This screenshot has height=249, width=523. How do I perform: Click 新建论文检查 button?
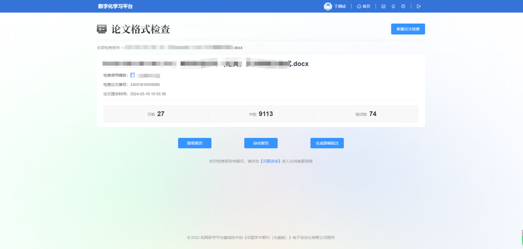pyautogui.click(x=408, y=29)
